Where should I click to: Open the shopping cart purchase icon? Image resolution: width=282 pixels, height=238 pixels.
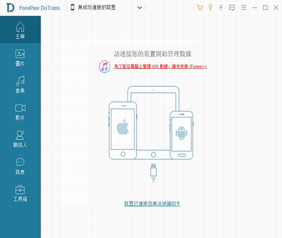[200, 8]
